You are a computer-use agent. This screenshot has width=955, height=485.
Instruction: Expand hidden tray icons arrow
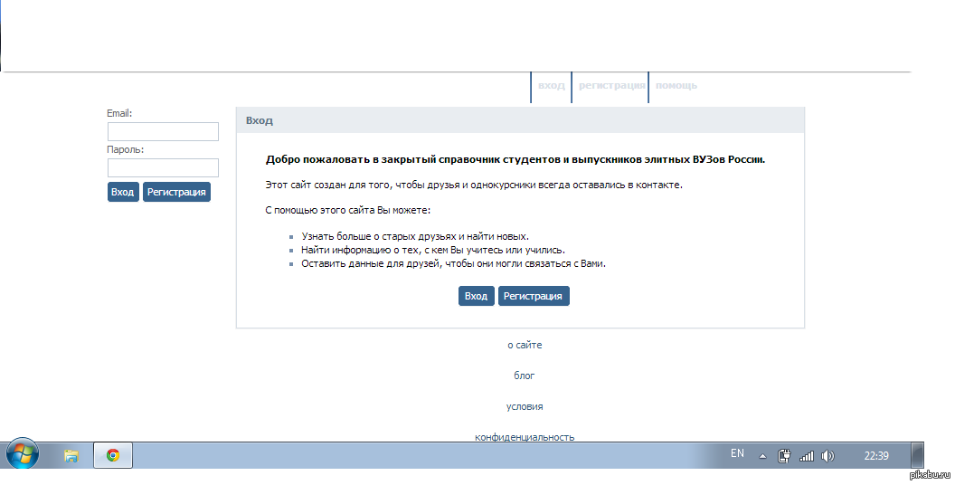(x=762, y=455)
